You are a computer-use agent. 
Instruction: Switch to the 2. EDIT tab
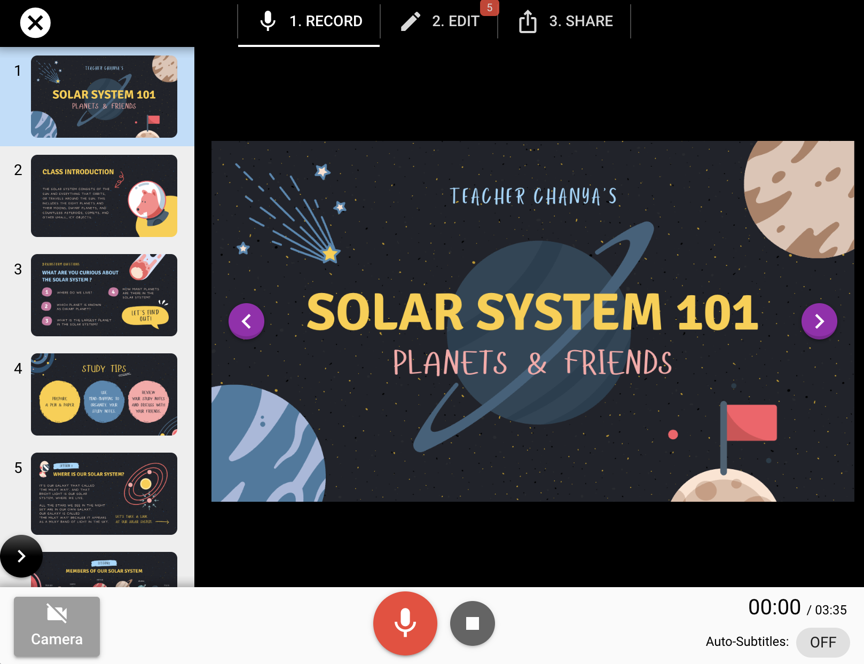click(x=439, y=21)
